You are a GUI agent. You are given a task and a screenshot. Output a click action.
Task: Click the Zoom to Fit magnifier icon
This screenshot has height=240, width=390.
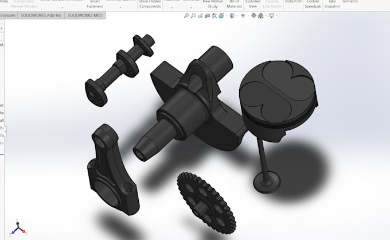click(186, 16)
